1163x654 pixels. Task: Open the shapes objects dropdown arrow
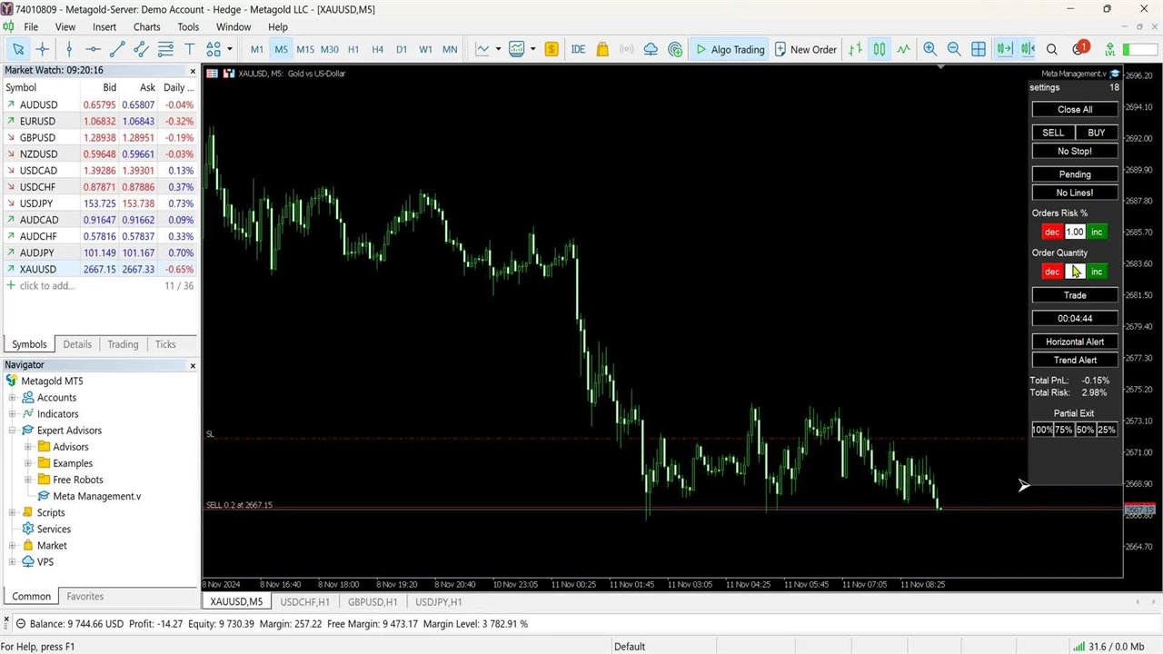[x=230, y=49]
